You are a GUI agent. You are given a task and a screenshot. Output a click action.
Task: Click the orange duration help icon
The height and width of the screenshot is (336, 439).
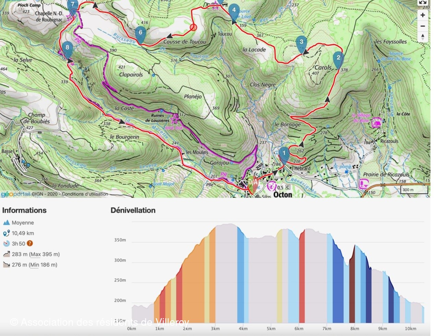point(30,244)
